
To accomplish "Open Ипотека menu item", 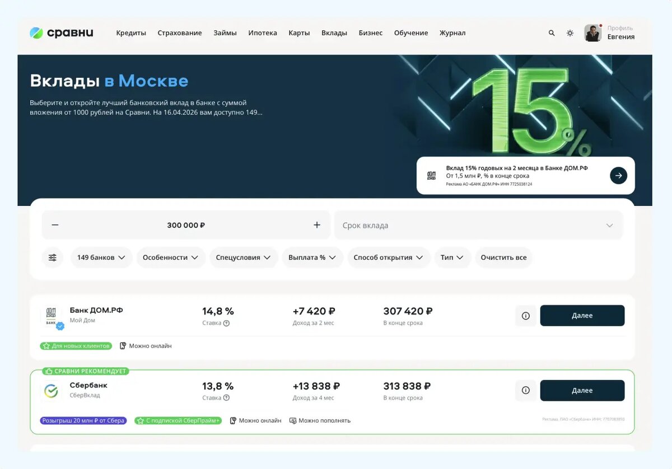I will (x=263, y=33).
